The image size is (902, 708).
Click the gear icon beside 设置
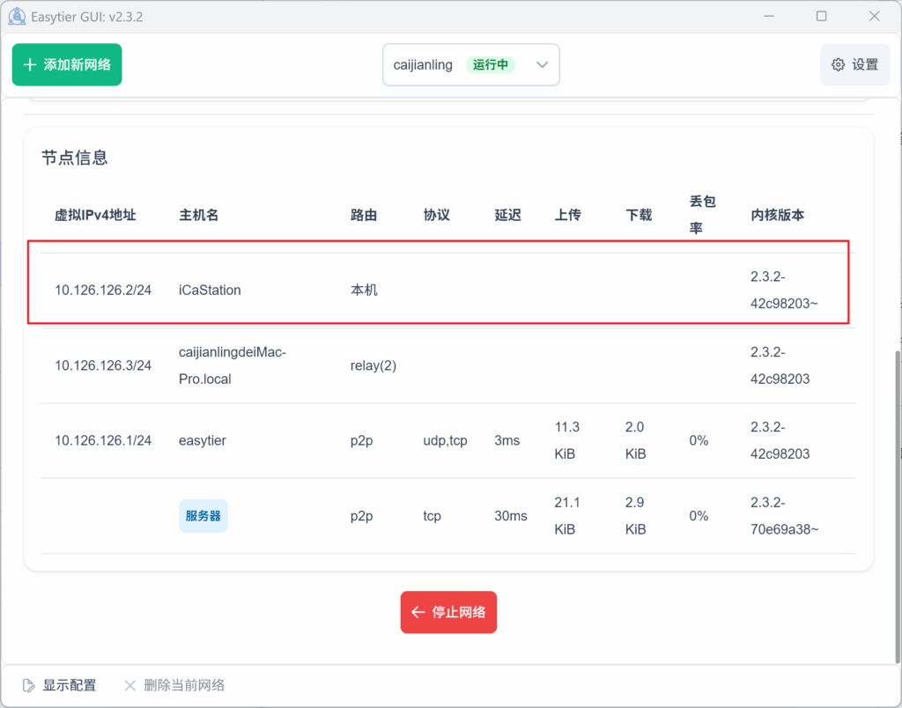(x=839, y=64)
